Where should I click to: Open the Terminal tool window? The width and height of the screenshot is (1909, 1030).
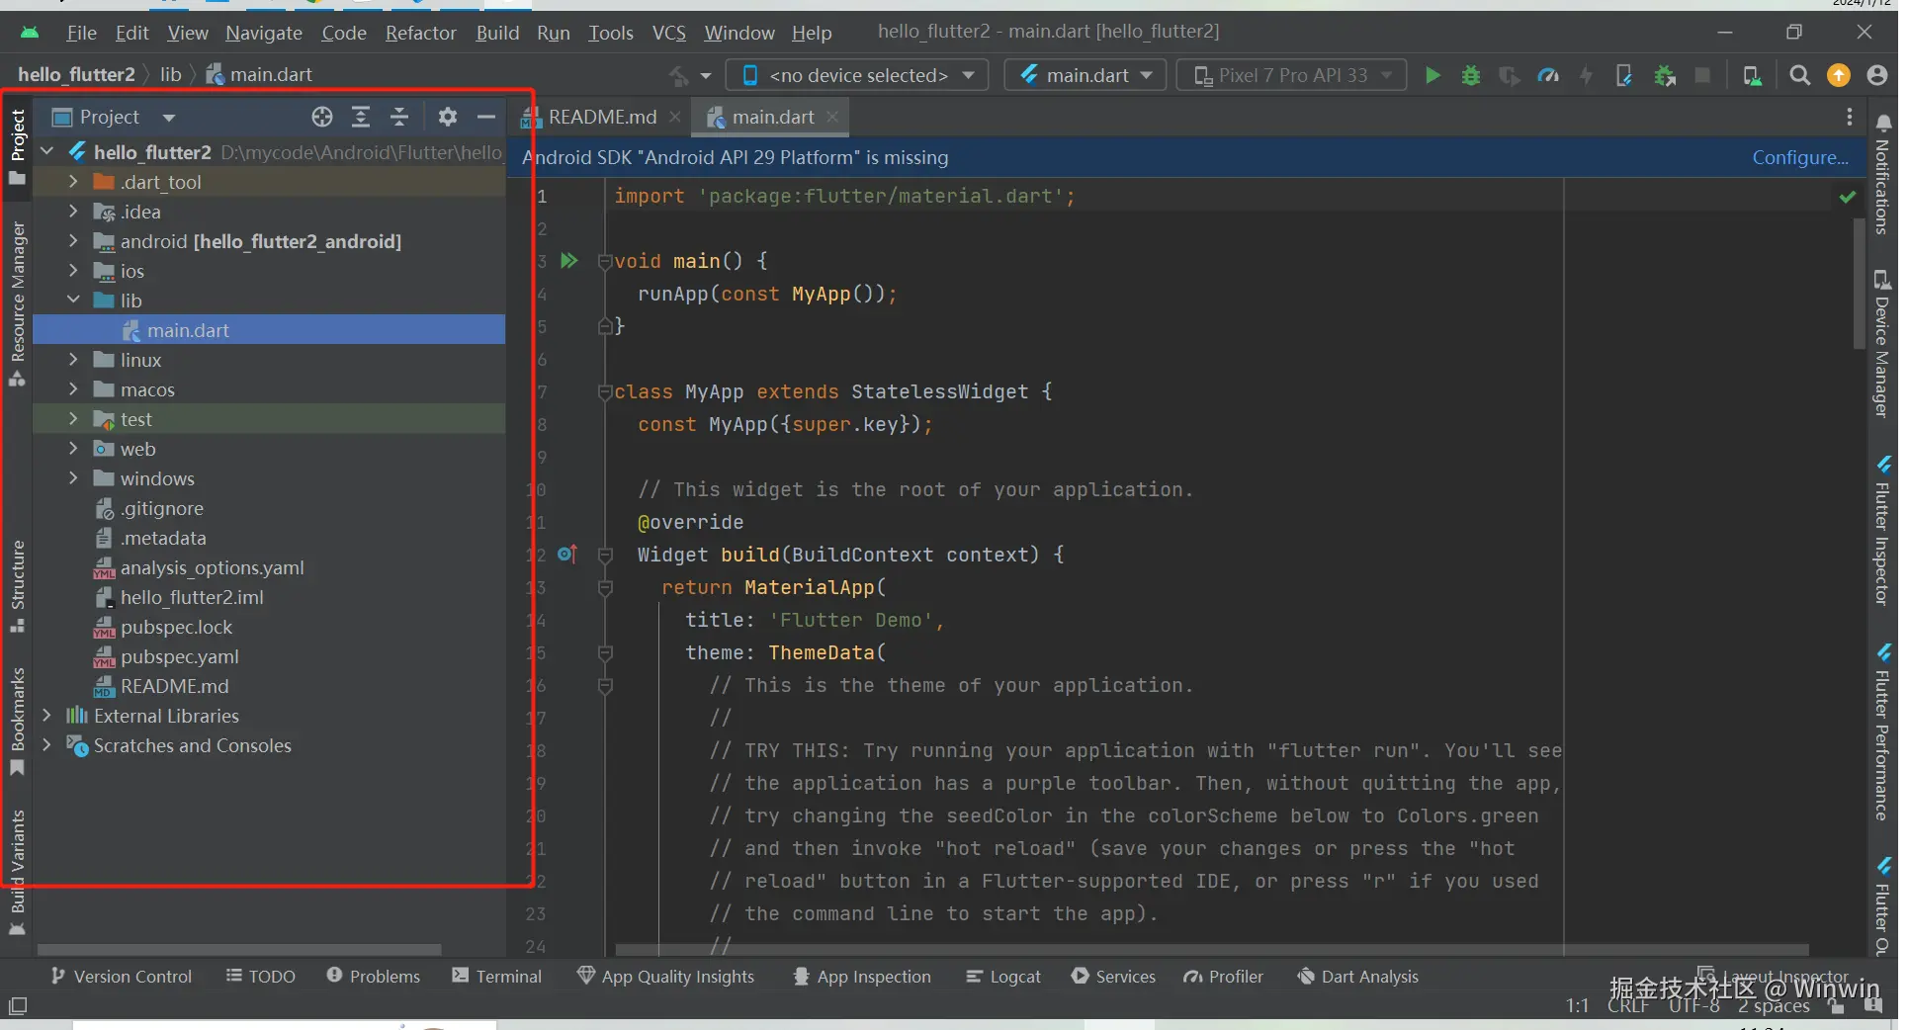(x=497, y=976)
